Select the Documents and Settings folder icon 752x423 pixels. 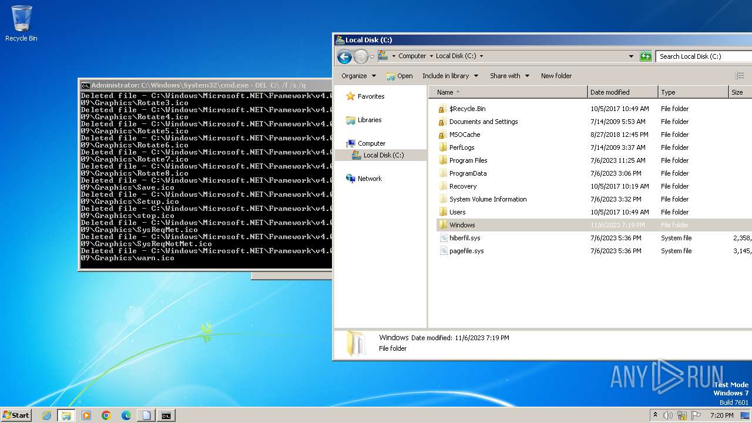tap(443, 122)
